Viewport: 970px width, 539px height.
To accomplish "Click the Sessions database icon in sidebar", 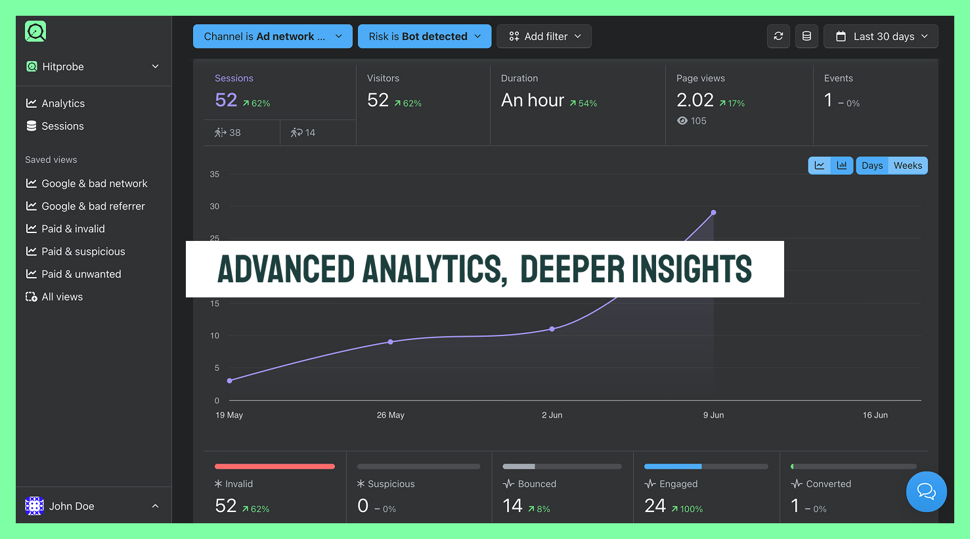I will coord(32,126).
